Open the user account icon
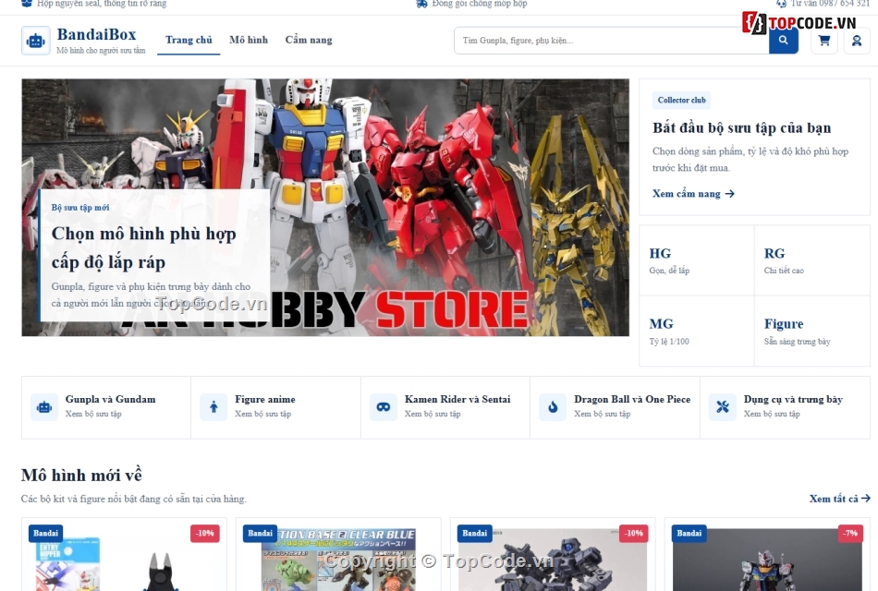This screenshot has height=591, width=878. click(857, 41)
